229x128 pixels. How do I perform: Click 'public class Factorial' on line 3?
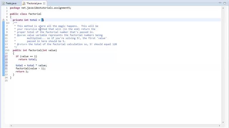25,14
